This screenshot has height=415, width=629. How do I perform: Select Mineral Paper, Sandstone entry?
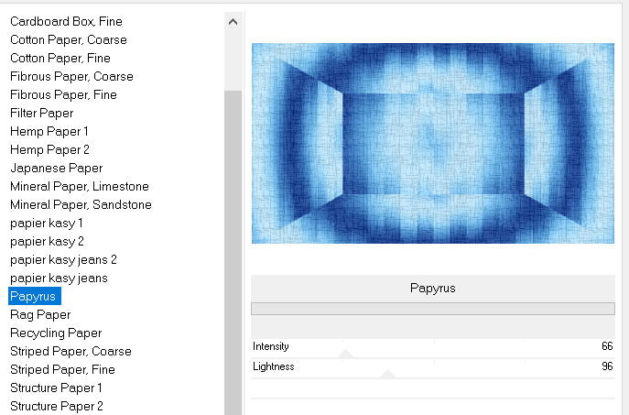point(81,204)
